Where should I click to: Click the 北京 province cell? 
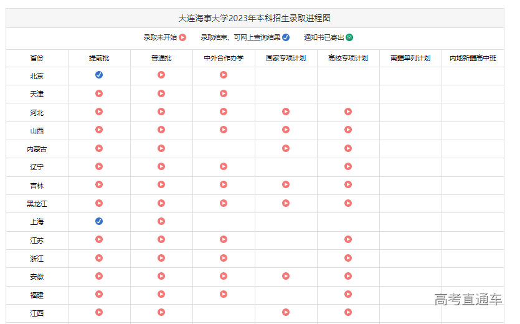coord(37,76)
